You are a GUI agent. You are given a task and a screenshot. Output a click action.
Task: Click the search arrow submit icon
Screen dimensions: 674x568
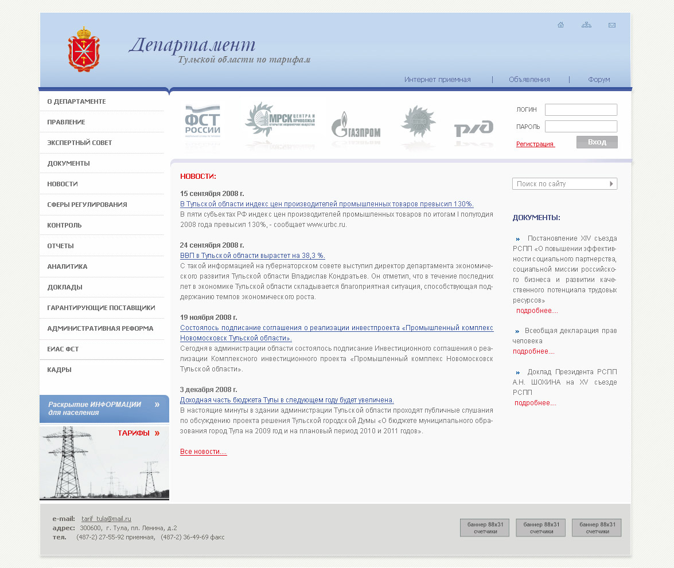611,184
